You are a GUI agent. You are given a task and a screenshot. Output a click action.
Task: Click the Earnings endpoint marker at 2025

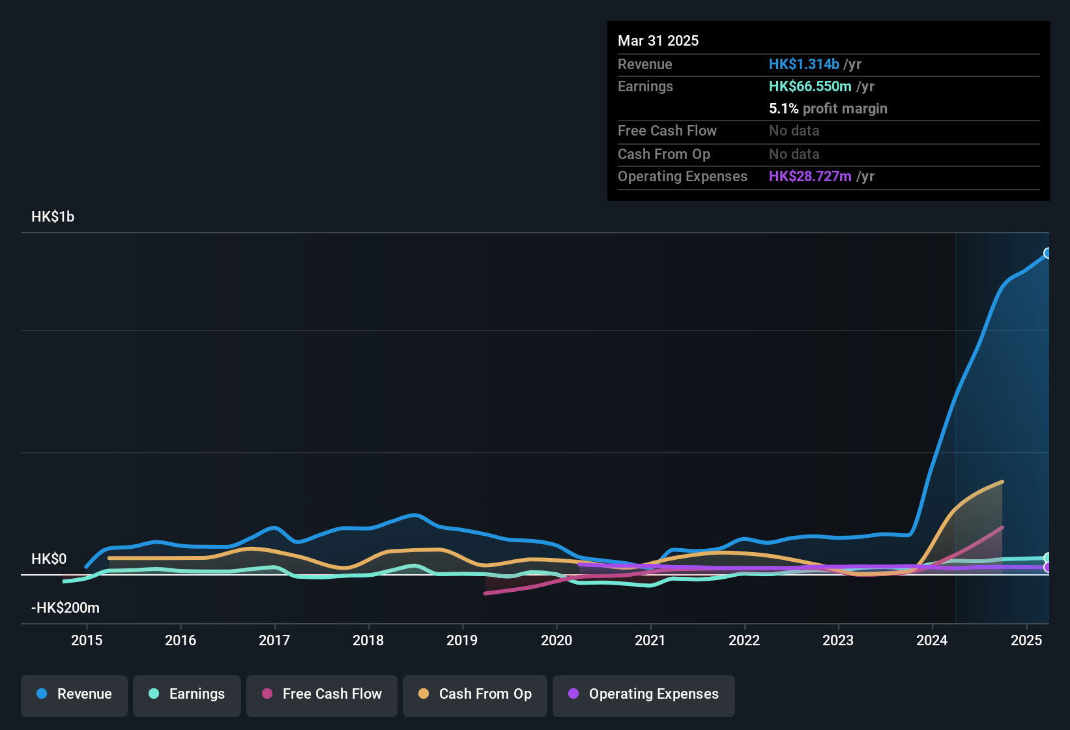tap(1048, 558)
